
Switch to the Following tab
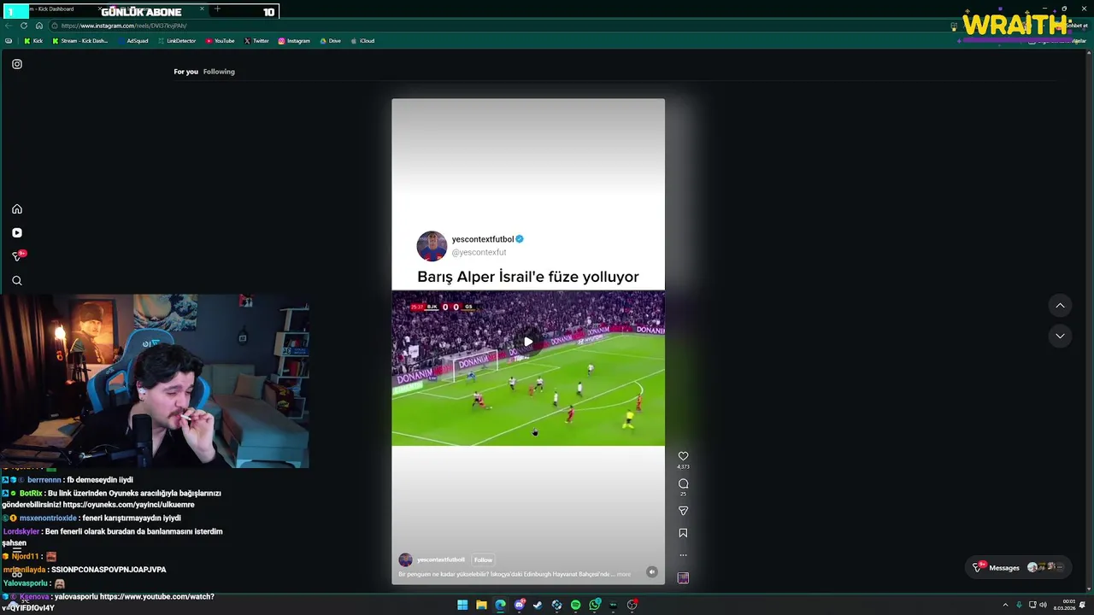[x=219, y=72]
